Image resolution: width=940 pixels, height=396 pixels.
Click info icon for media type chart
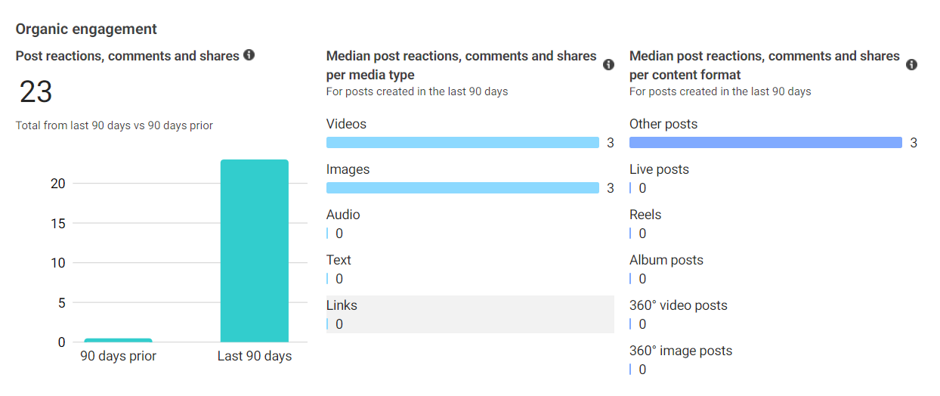click(608, 65)
